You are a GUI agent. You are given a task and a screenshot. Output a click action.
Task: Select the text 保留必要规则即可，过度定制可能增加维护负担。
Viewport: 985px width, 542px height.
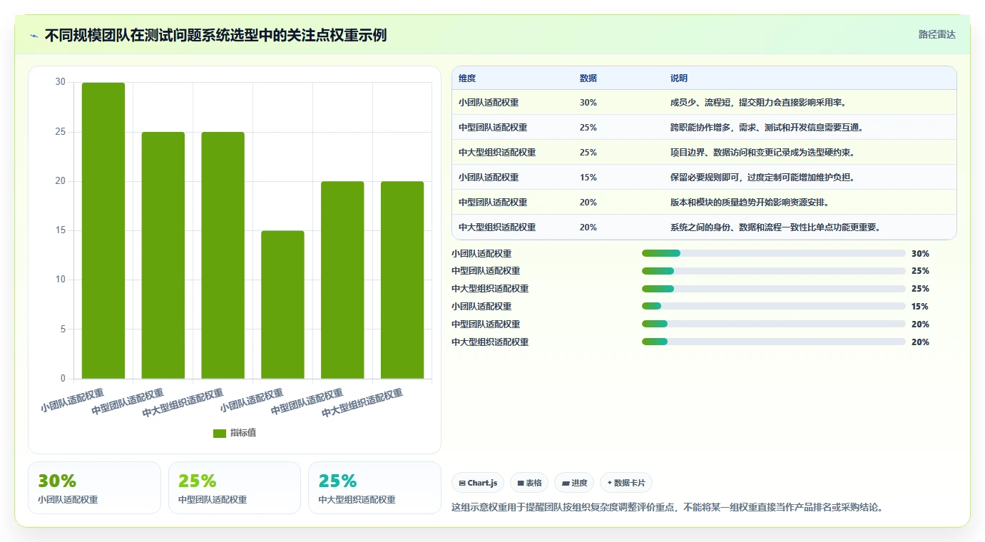click(x=762, y=178)
